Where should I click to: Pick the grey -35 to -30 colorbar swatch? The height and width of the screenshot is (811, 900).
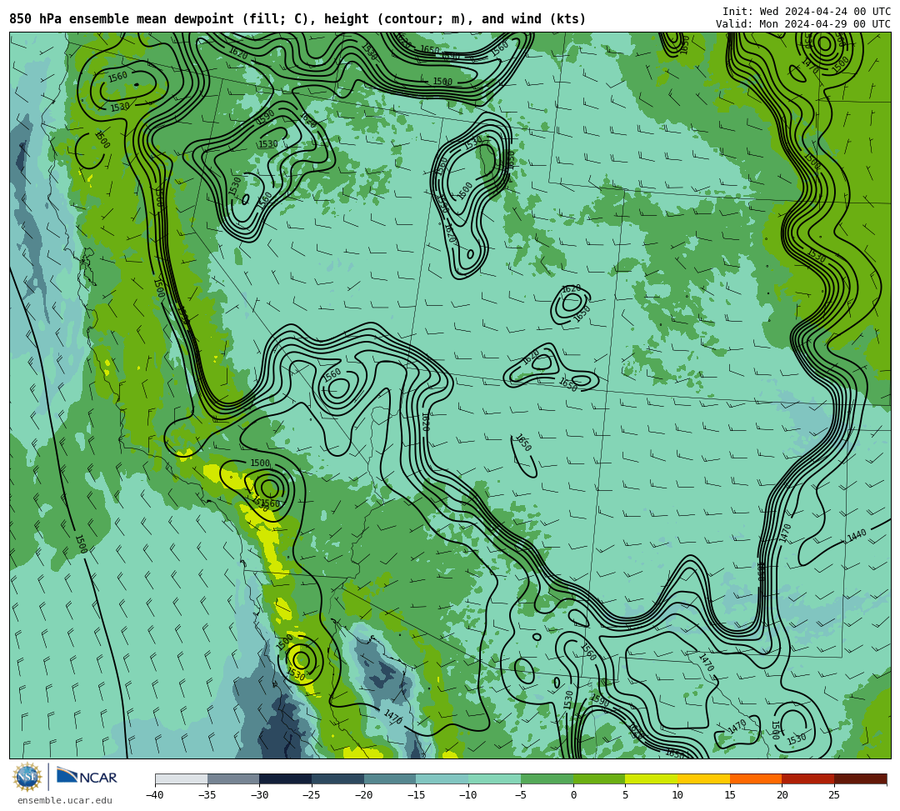coord(233,778)
